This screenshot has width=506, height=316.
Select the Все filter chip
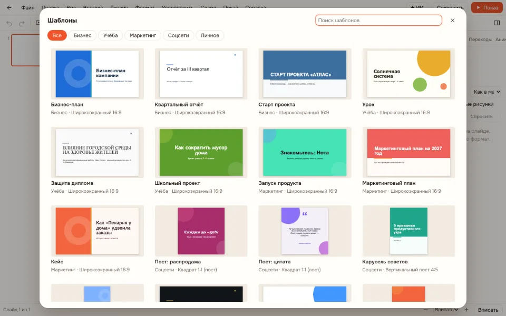(x=57, y=35)
